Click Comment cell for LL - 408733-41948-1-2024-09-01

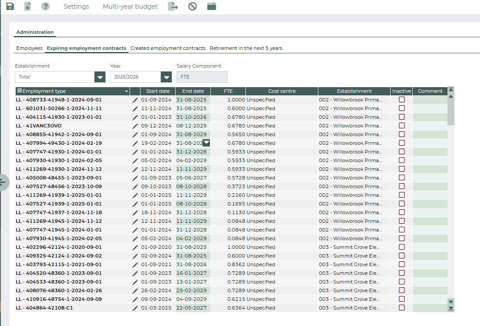[430, 100]
